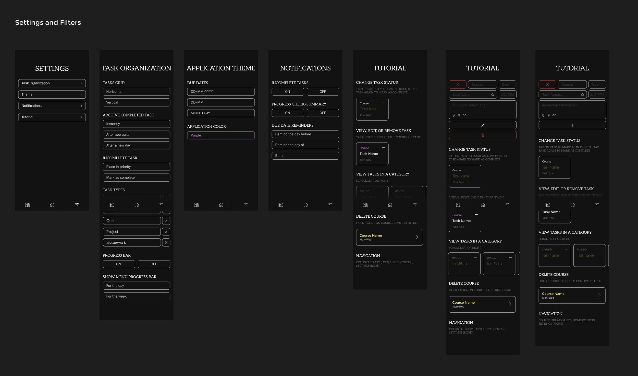Click the Task Name... input field
Viewport: 638px width, 376px height.
(562, 95)
